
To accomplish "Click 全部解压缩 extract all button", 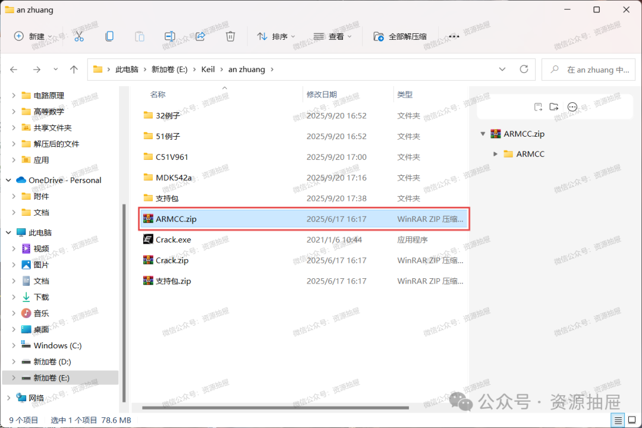I will pos(400,36).
